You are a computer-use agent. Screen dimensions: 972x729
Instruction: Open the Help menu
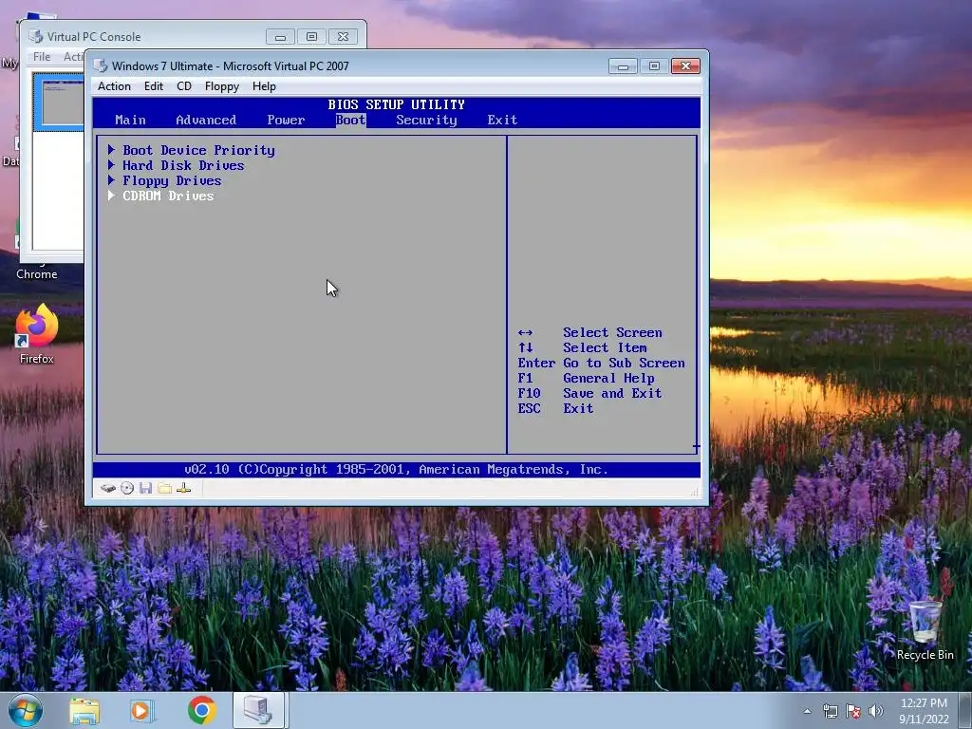(264, 86)
